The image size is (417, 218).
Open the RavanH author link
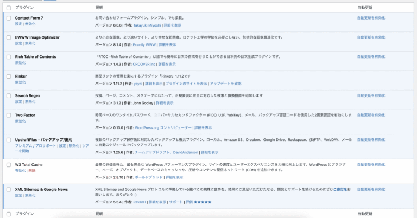tap(140, 202)
